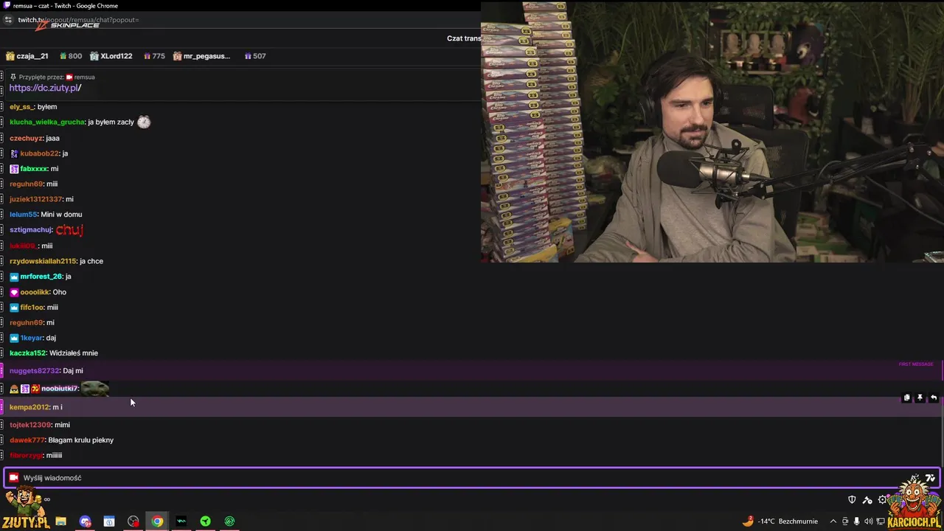Click the red emote in sztigmachuj's message
The width and height of the screenshot is (944, 531).
tap(69, 230)
